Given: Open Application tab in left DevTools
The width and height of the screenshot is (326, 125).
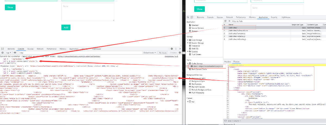Looking at the screenshot, I should [74, 49].
